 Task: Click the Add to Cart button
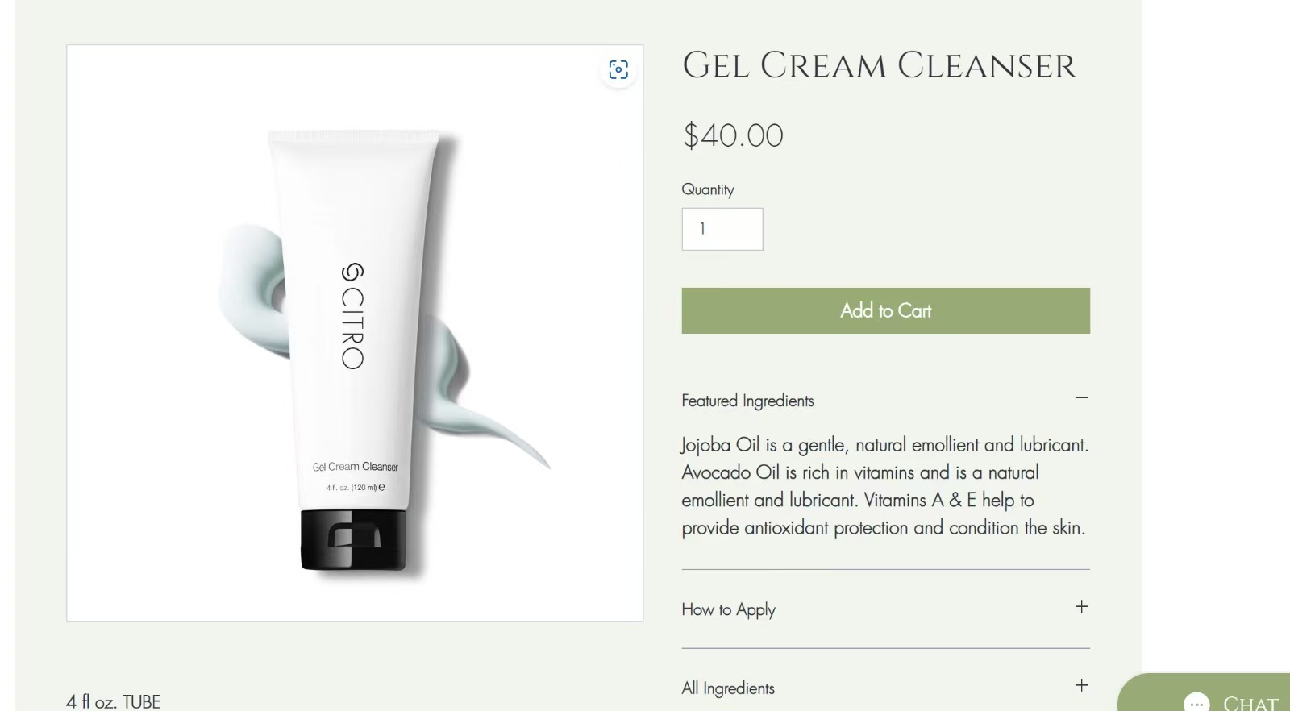885,310
